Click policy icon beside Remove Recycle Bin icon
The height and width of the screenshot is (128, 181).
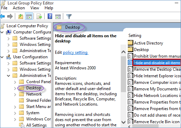[131, 121]
